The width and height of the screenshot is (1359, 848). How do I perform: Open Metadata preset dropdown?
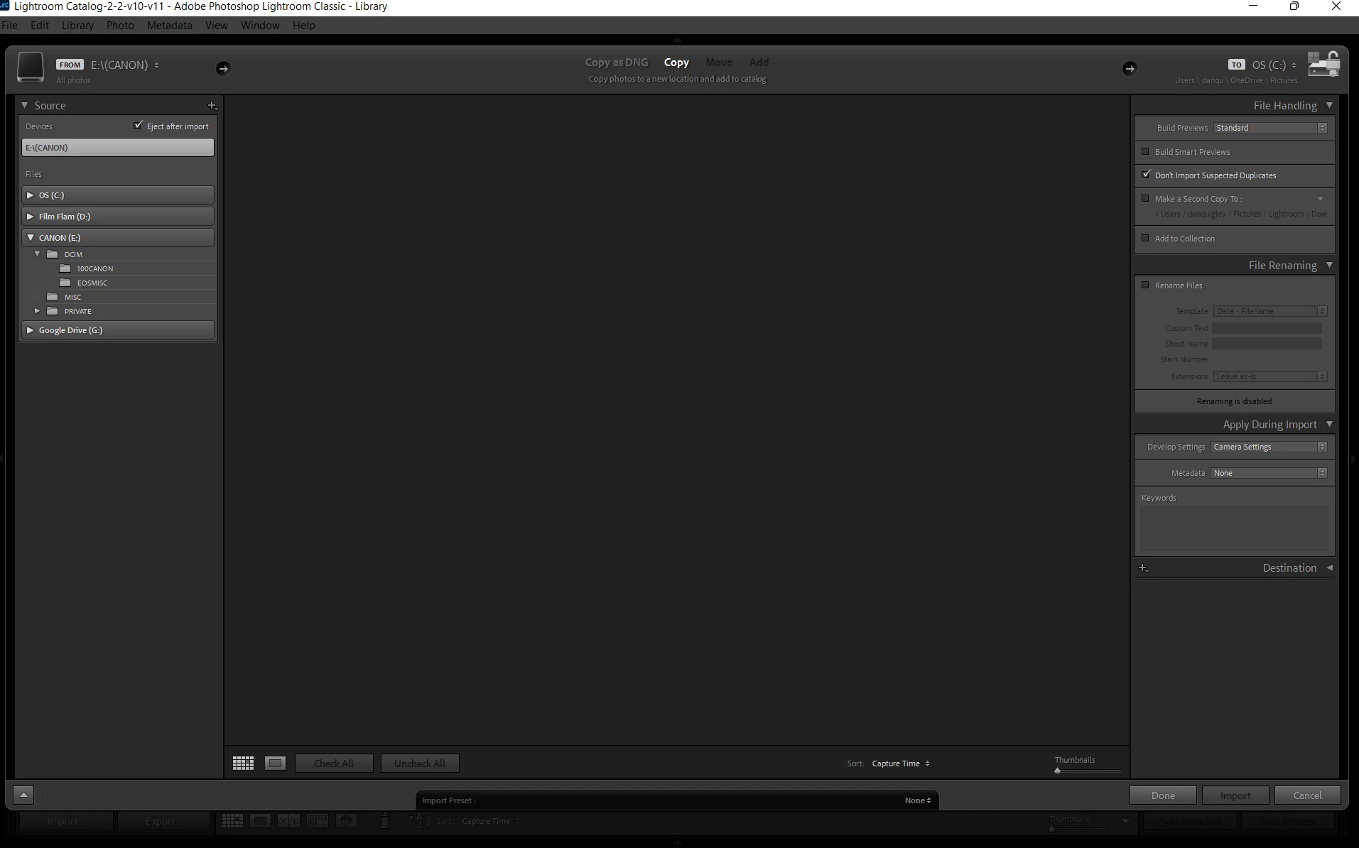tap(1269, 473)
